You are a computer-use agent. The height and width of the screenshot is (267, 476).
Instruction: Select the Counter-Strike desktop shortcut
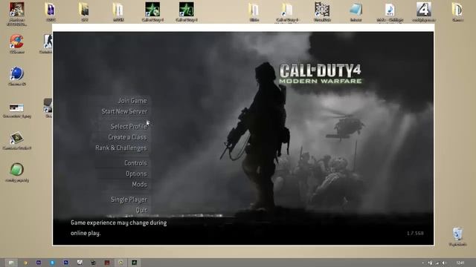click(47, 44)
